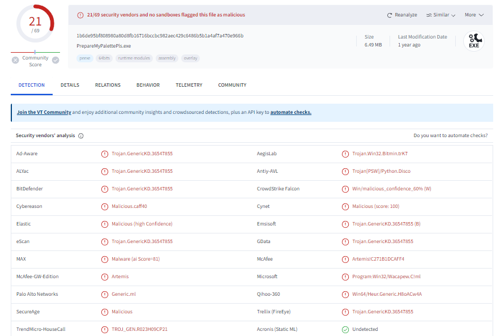Viewport: 496px width, 336px height.
Task: Click the green check icon for Acronis
Action: tap(345, 329)
